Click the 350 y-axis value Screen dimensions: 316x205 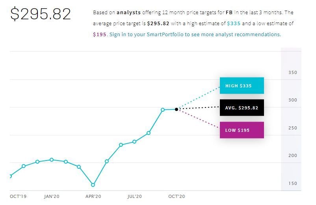292,72
